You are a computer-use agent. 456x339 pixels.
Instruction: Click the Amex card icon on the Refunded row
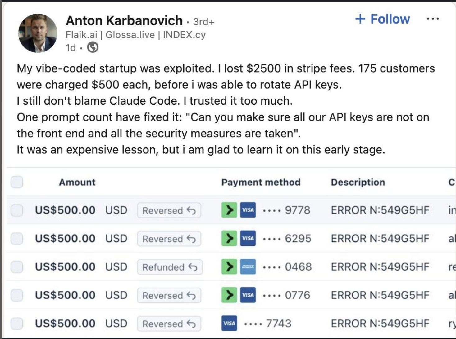click(x=248, y=267)
